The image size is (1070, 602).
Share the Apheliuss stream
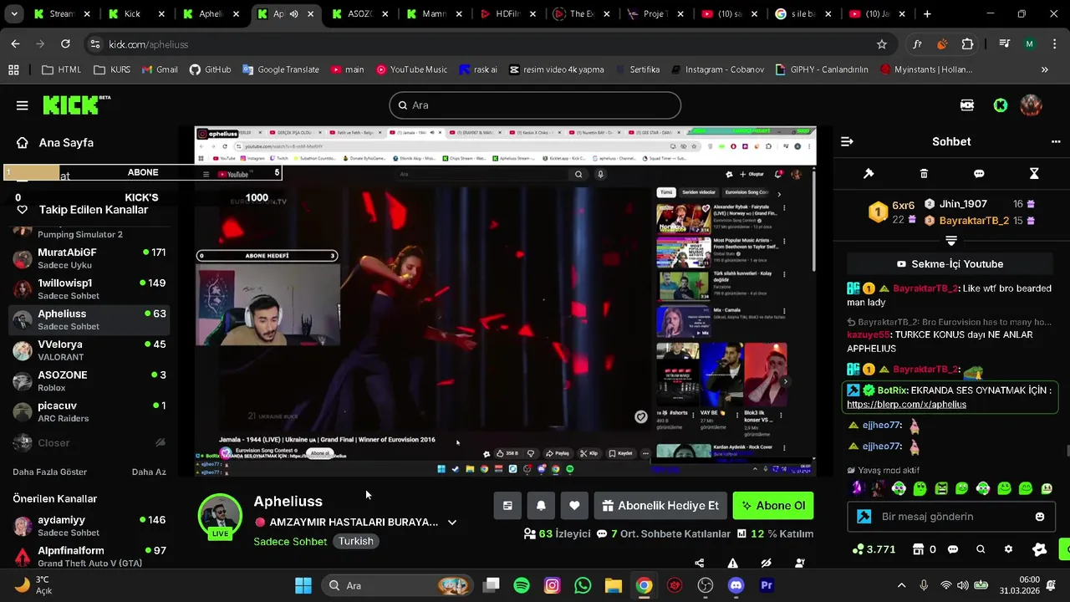[700, 563]
